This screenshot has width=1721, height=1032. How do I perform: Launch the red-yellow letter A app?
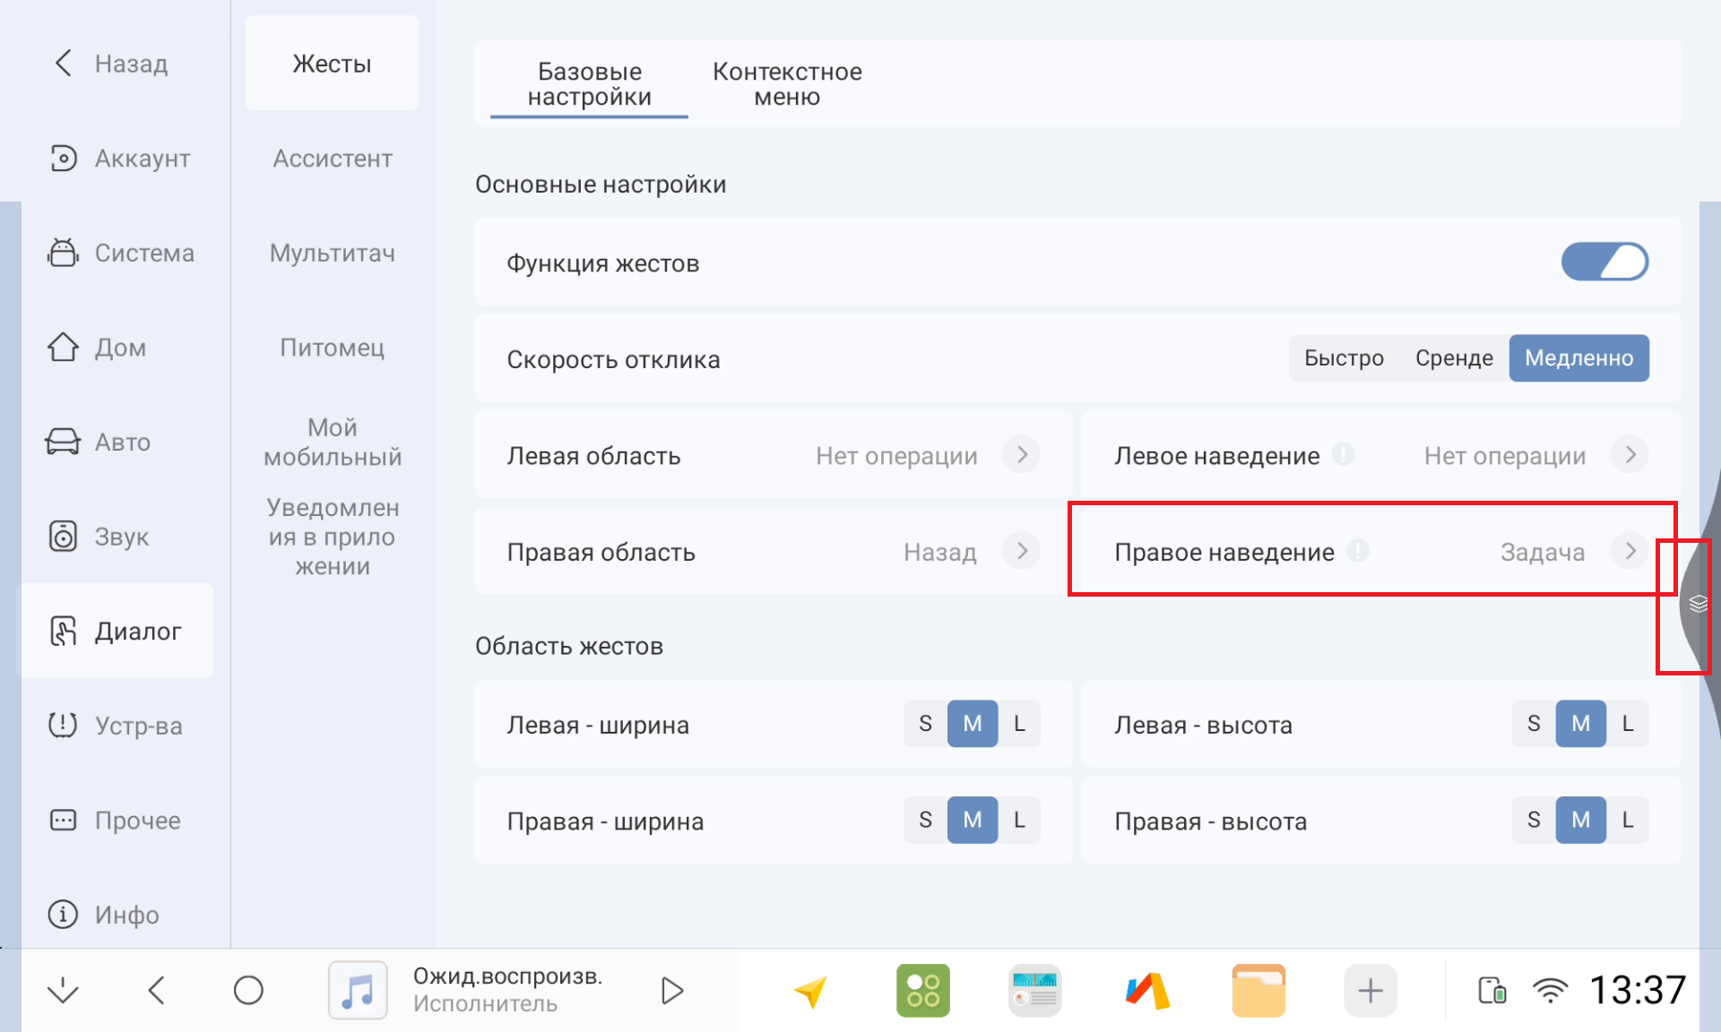point(1147,991)
